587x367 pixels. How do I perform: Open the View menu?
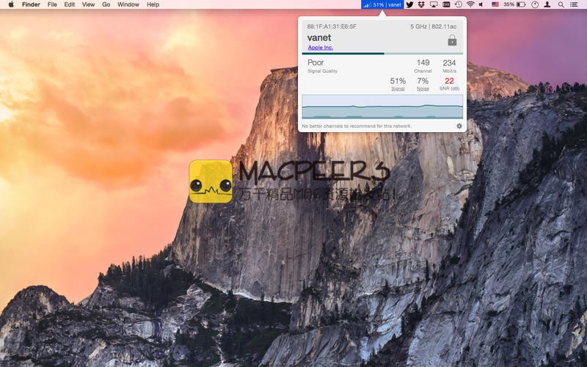click(88, 4)
